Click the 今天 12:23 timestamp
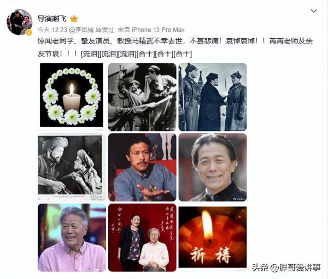 point(52,30)
